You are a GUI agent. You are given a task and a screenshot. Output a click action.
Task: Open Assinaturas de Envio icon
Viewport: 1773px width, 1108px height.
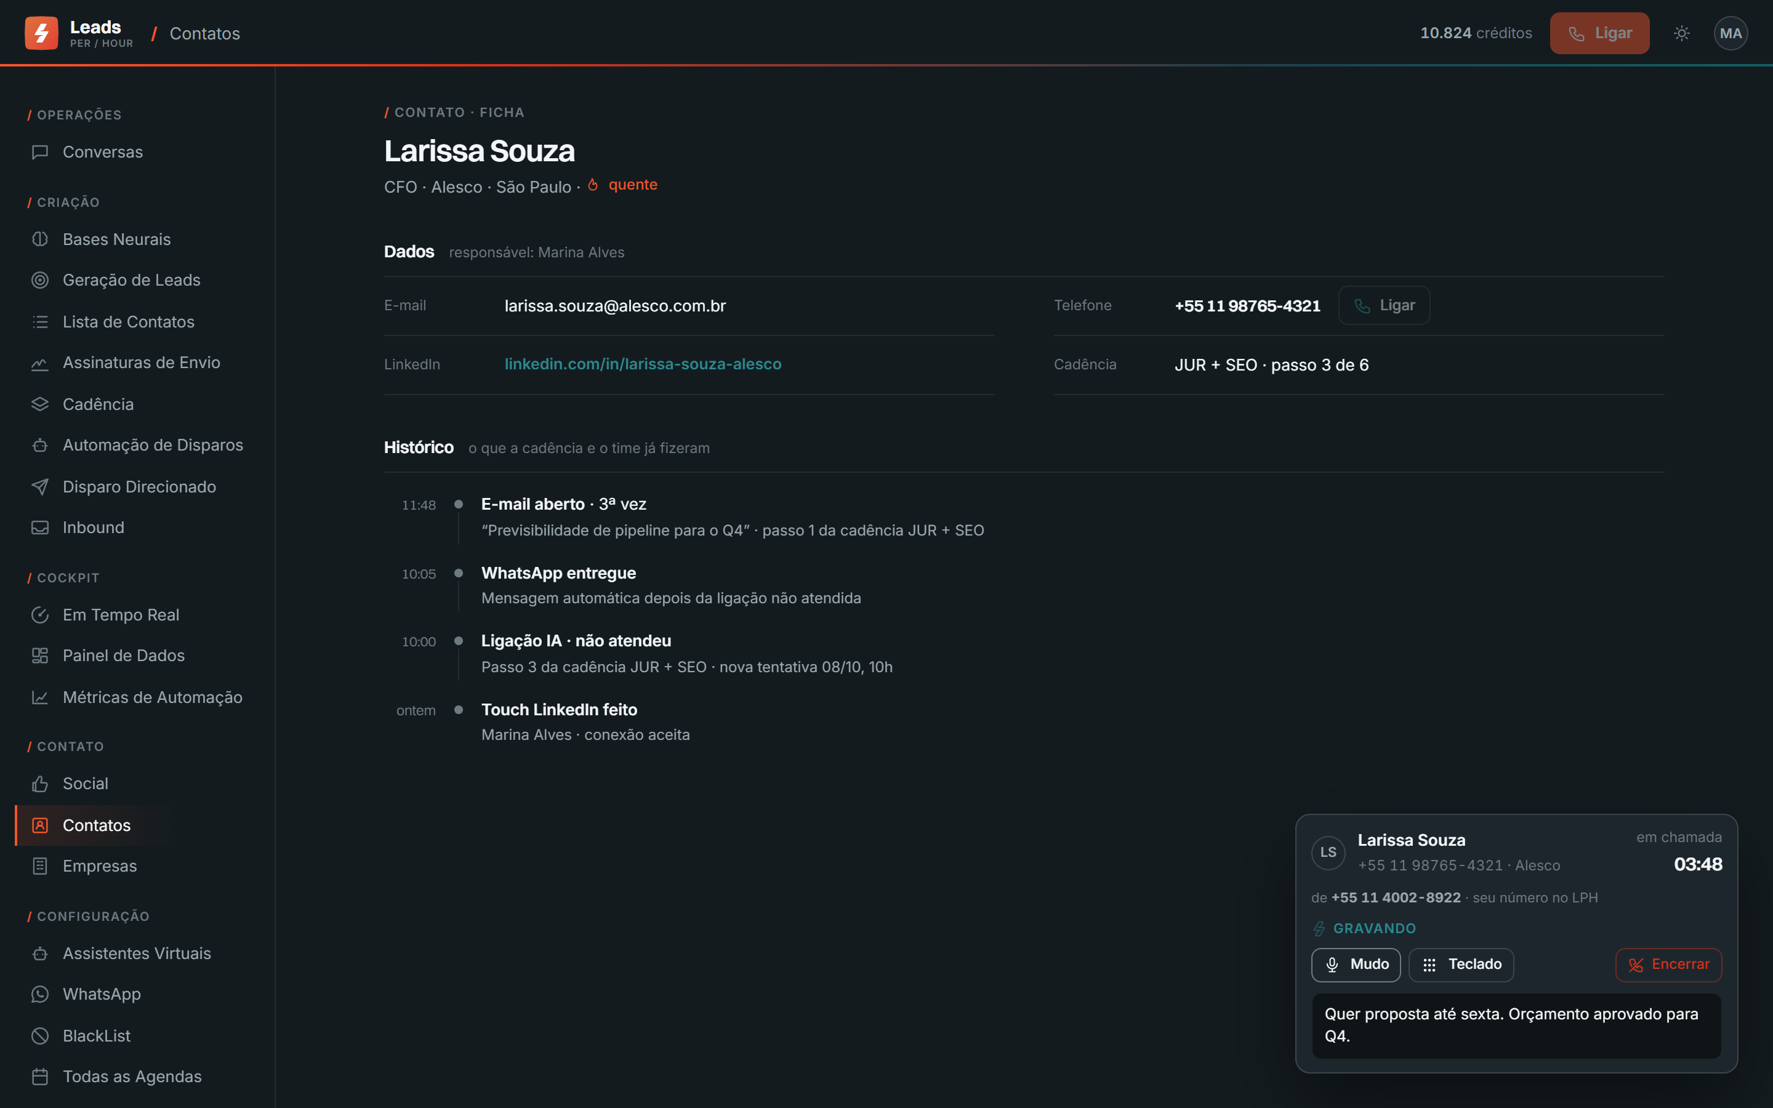[x=40, y=363]
